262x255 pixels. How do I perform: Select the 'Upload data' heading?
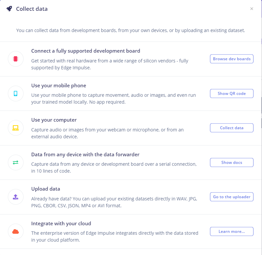[45, 189]
